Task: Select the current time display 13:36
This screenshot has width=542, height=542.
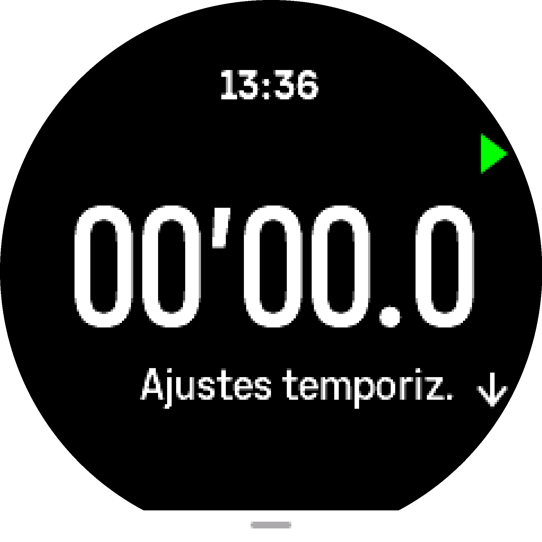Action: point(270,82)
